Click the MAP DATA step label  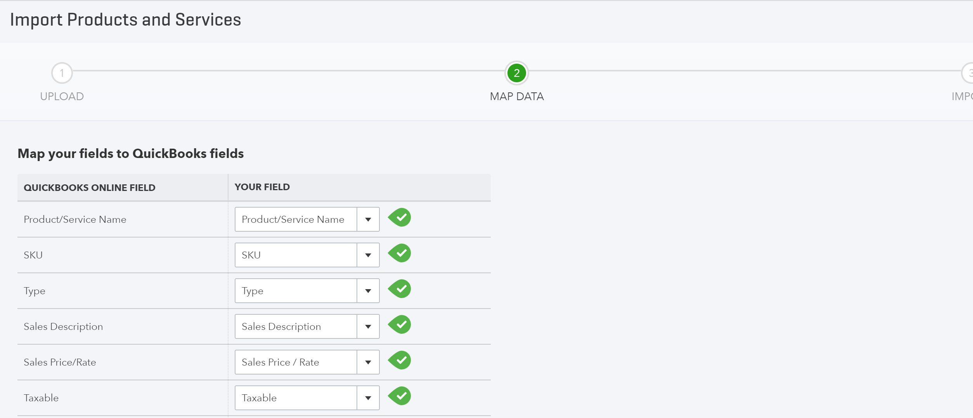pos(517,96)
